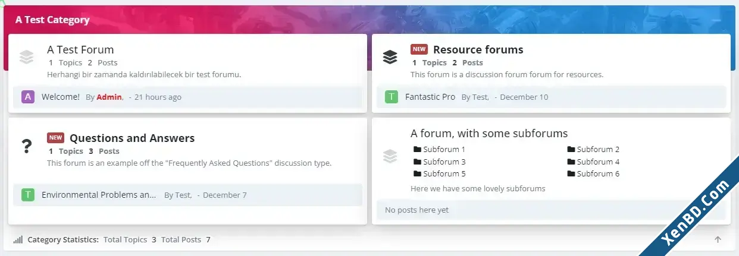The height and width of the screenshot is (256, 739).
Task: Click the Resource forums stacked layers icon
Action: click(x=390, y=57)
